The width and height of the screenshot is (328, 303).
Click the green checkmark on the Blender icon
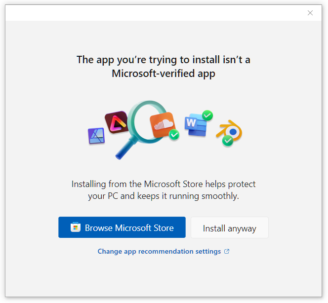tap(227, 141)
